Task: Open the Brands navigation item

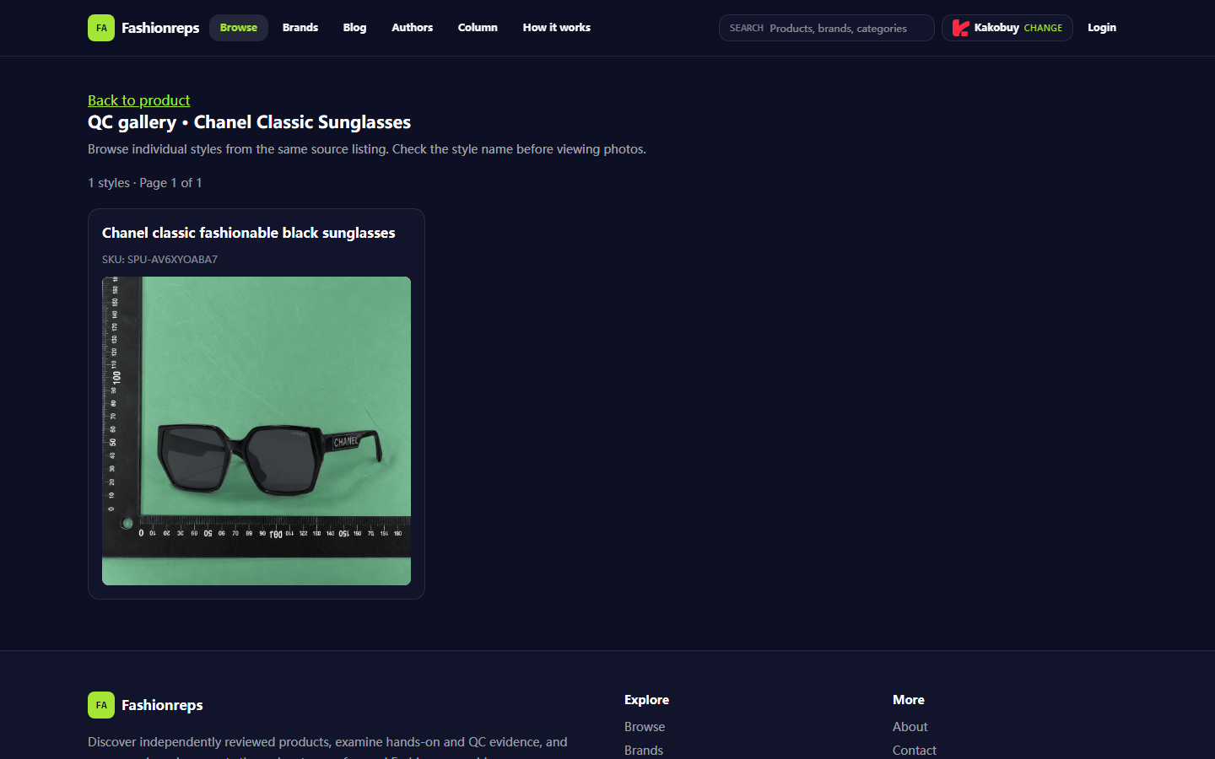Action: click(300, 28)
